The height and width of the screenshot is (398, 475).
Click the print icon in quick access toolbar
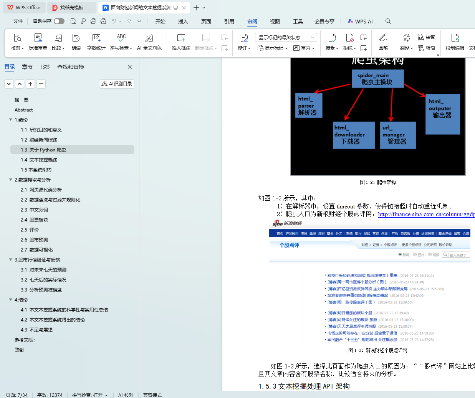93,22
